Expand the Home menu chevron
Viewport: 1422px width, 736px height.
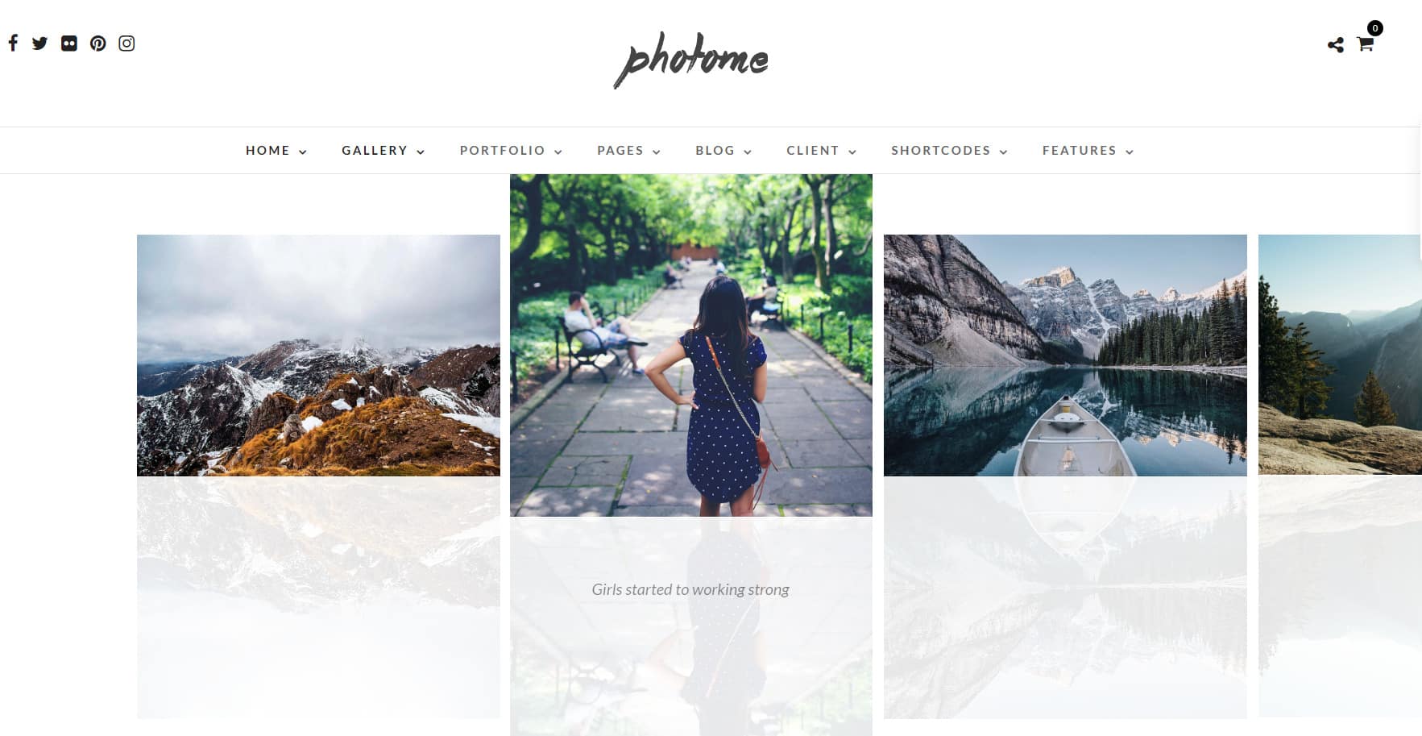[303, 152]
